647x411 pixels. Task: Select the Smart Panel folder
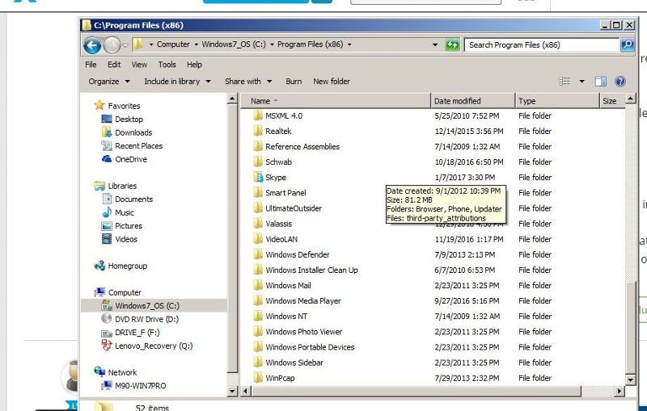(x=285, y=193)
